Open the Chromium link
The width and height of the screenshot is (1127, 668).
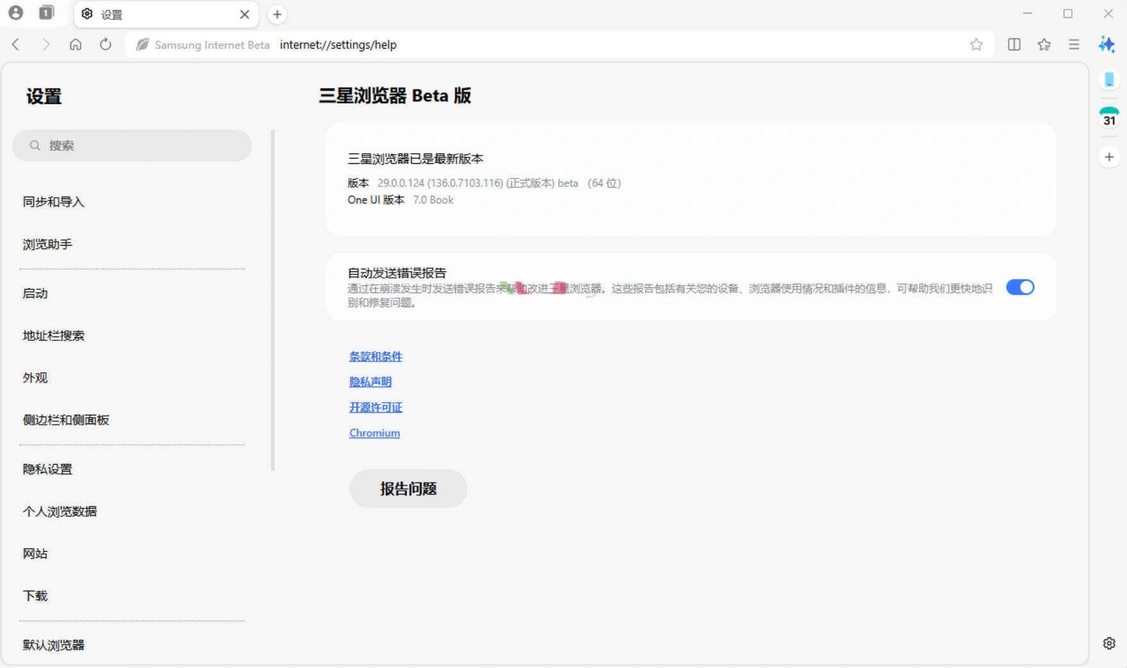[x=374, y=433]
